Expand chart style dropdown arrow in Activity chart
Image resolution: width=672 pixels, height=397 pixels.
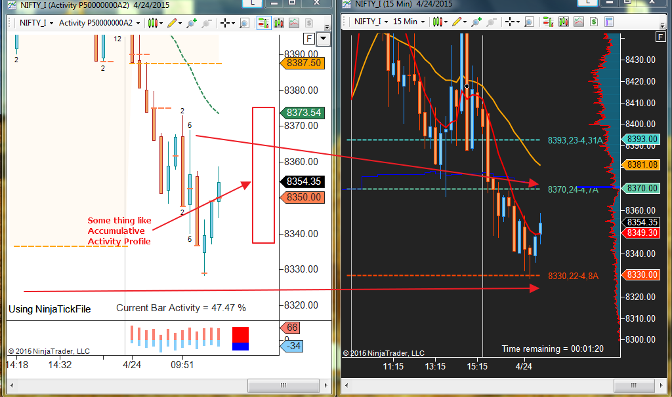[161, 23]
